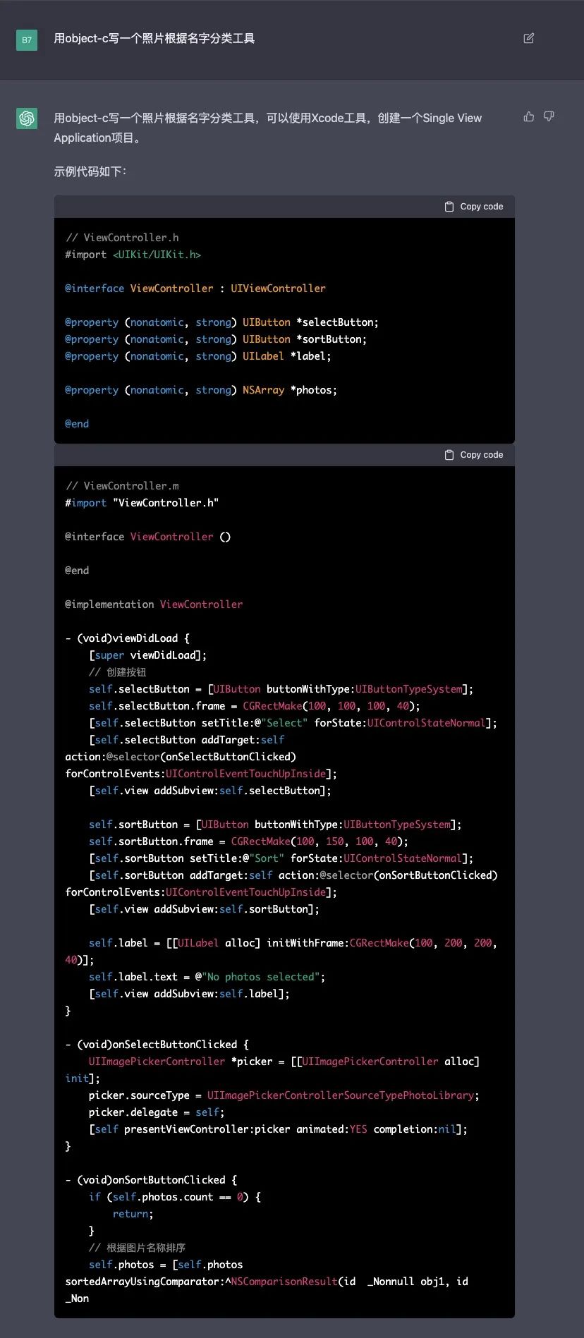Click the '// 根据图片名称排序' comment
The image size is (584, 1338).
point(138,1248)
